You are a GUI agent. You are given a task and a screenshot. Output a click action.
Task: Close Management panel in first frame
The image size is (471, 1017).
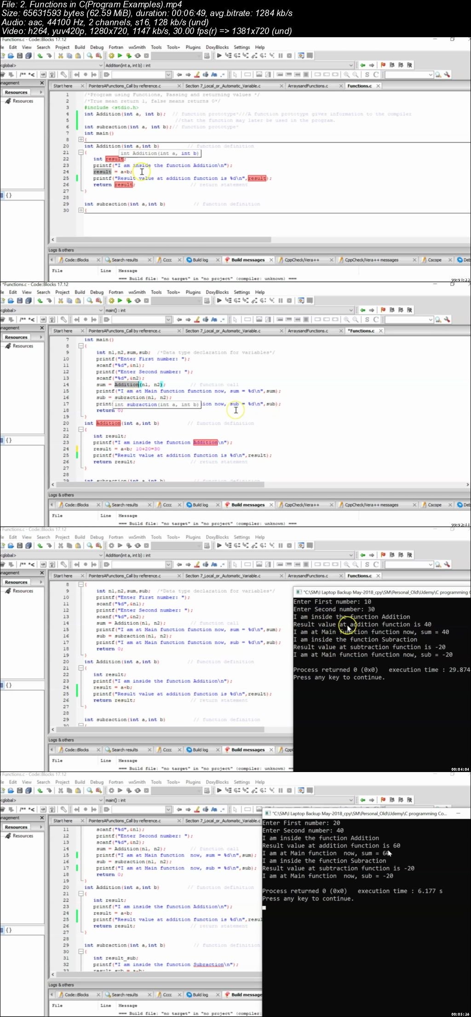42,83
